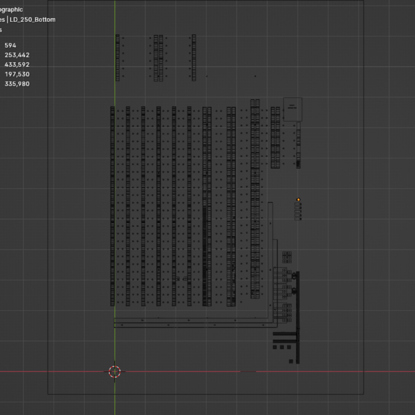Select the thick black vertical bar object

coord(298,316)
